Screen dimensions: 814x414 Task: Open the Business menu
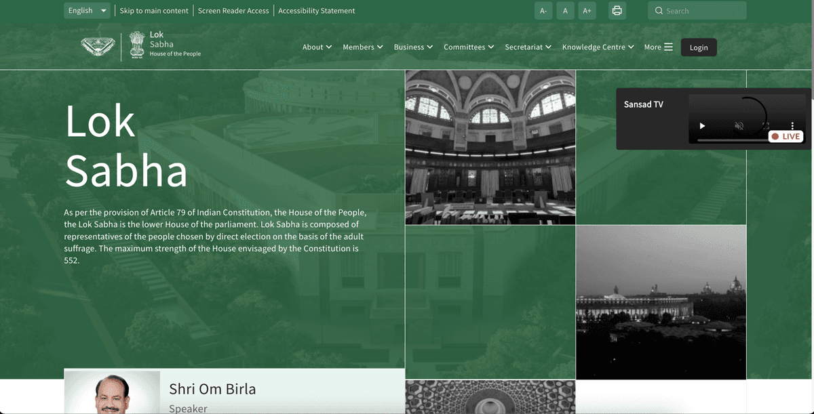click(413, 47)
